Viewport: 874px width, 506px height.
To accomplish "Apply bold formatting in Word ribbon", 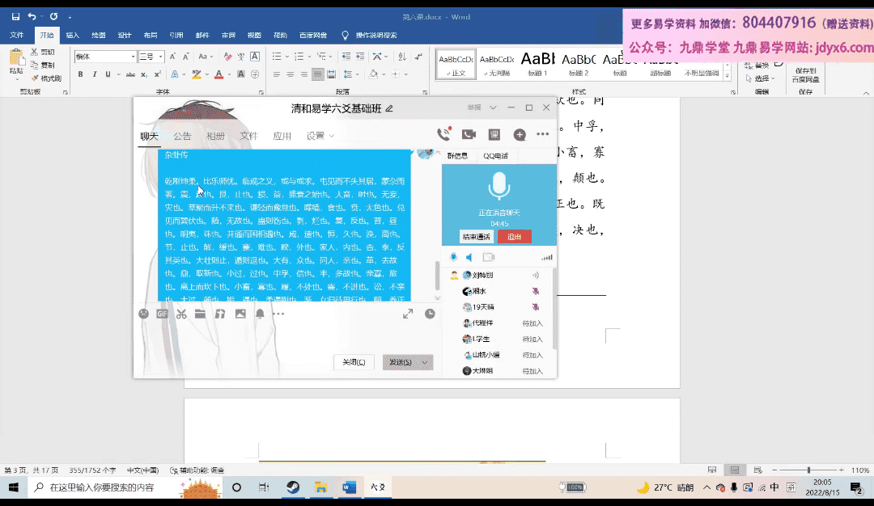I will click(x=81, y=74).
